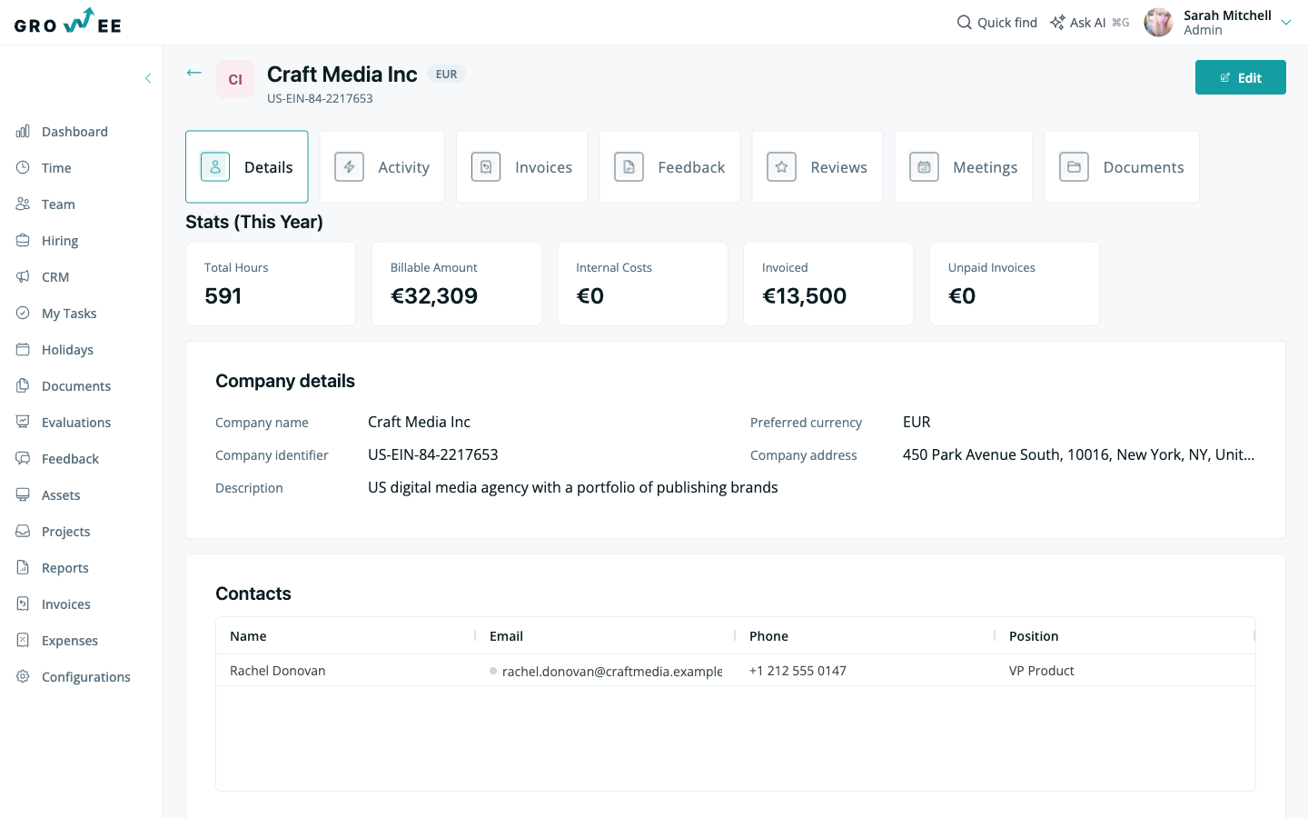1308x818 pixels.
Task: Click the company description text
Action: tap(572, 487)
